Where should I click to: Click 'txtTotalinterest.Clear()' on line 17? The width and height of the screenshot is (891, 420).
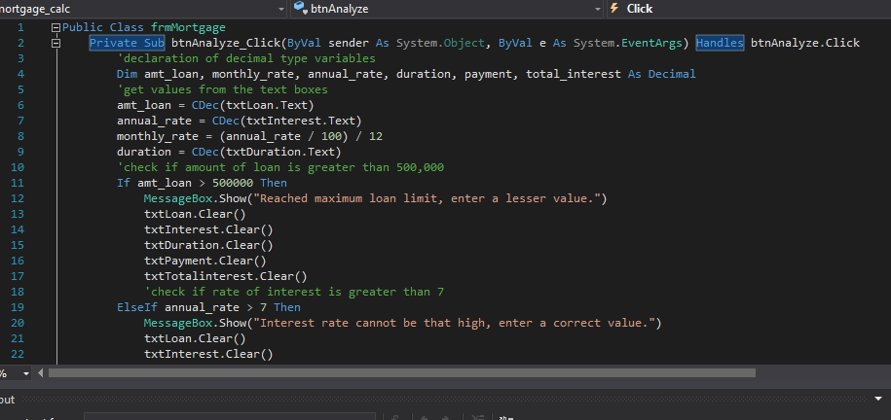[226, 276]
